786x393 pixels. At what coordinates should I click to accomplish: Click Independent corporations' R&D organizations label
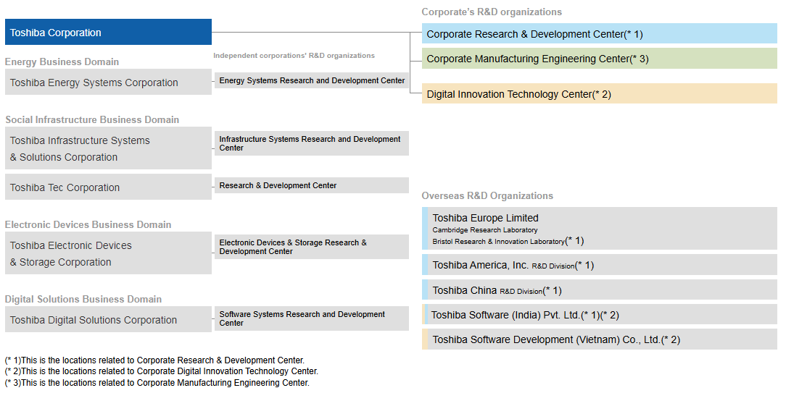294,56
